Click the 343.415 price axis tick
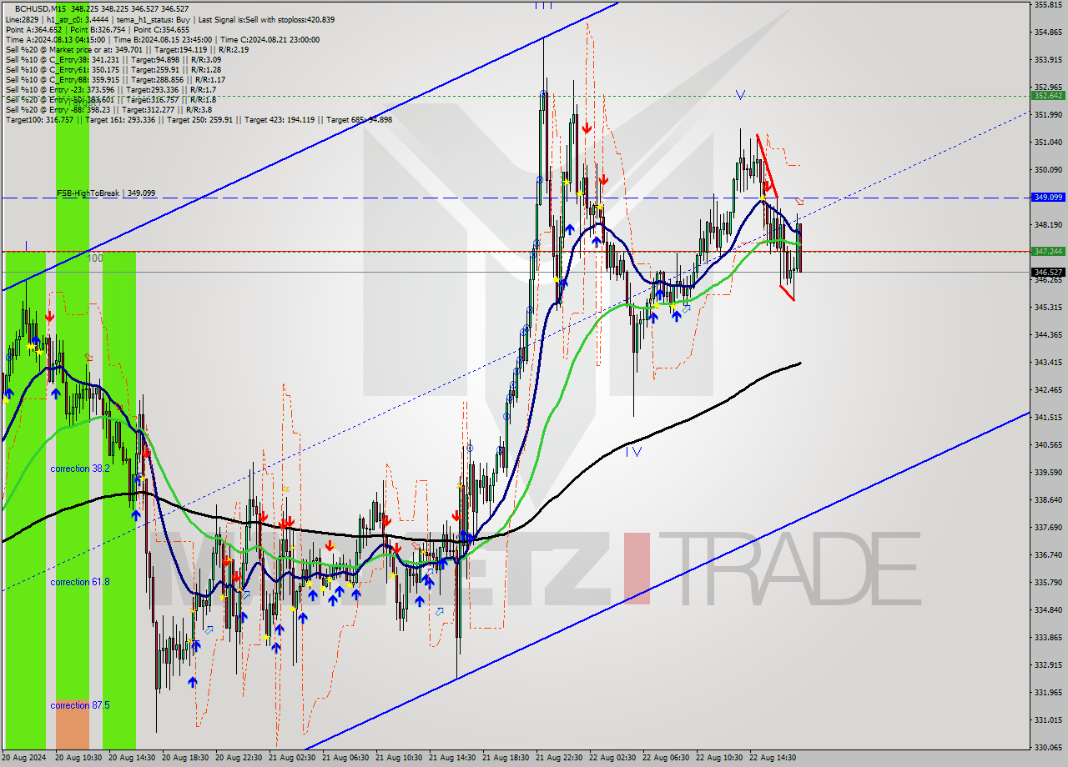The width and height of the screenshot is (1068, 767). [x=1048, y=363]
